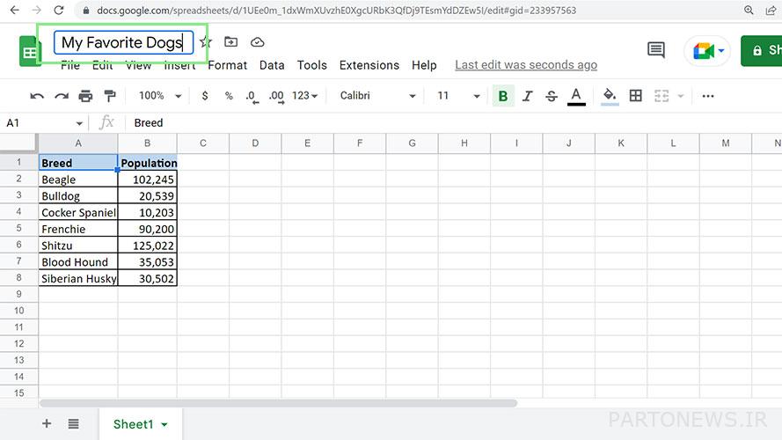782x440 pixels.
Task: Toggle Strikethrough formatting
Action: 551,96
